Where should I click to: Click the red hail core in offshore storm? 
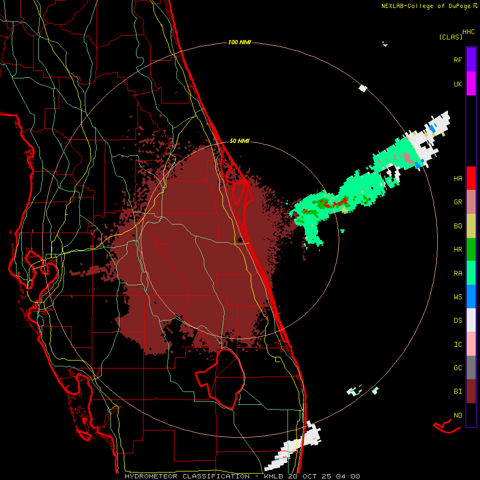point(340,202)
